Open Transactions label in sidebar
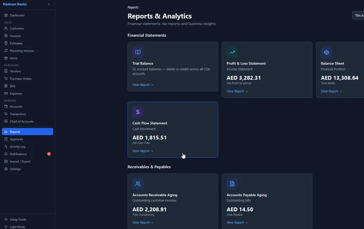The height and width of the screenshot is (229, 364). (18, 114)
